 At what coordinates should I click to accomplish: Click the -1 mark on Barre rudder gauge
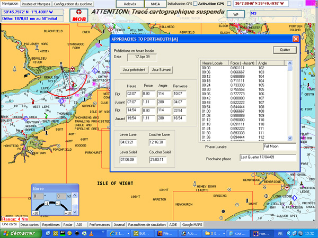[x=47, y=204]
